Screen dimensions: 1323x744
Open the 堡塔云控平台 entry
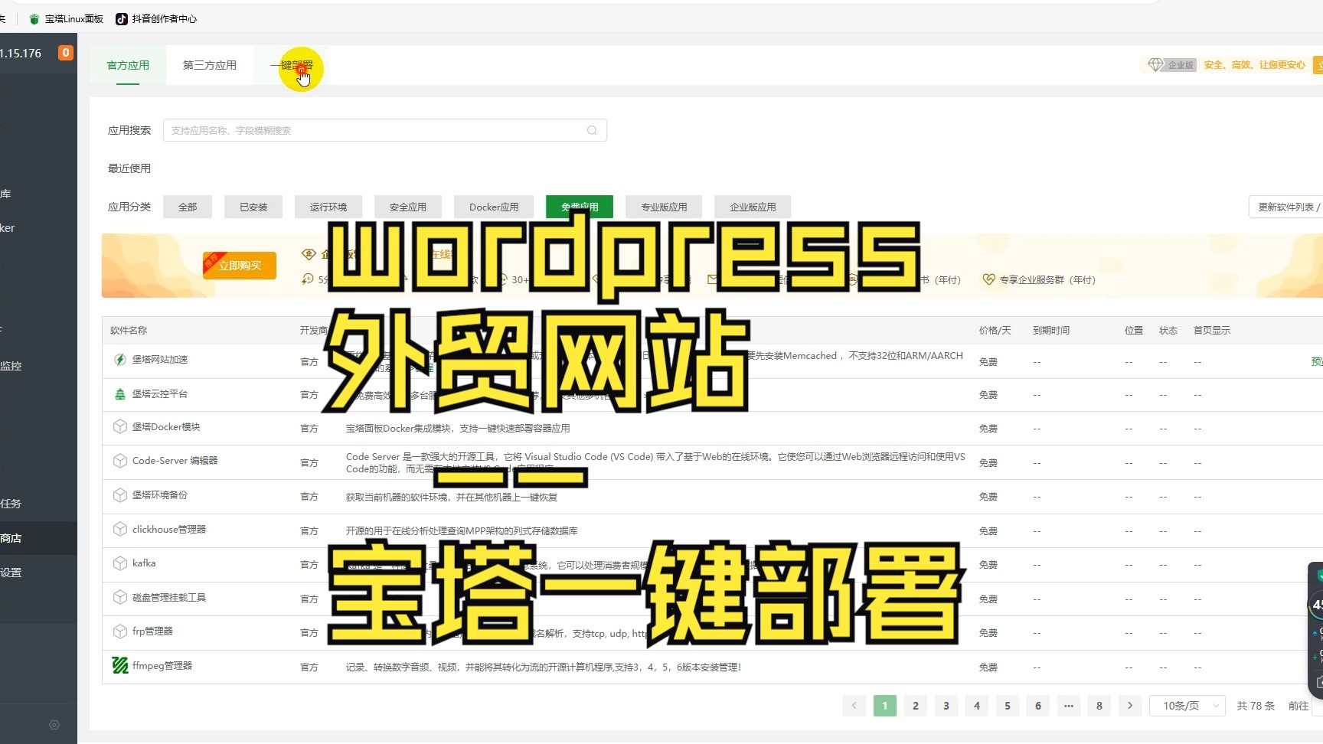pos(160,394)
